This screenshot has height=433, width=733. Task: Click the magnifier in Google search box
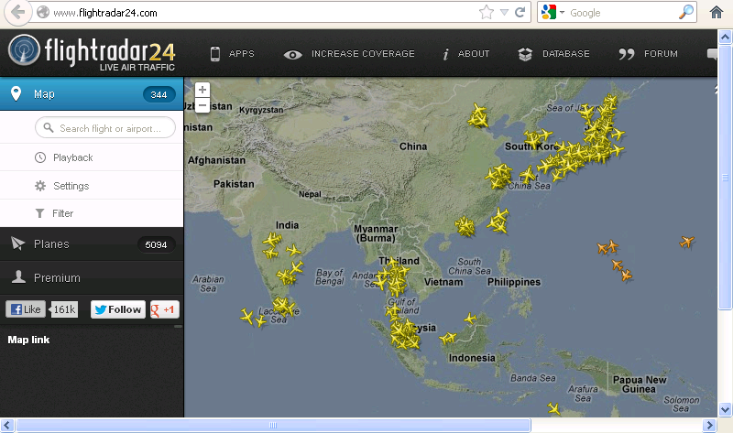tap(685, 13)
